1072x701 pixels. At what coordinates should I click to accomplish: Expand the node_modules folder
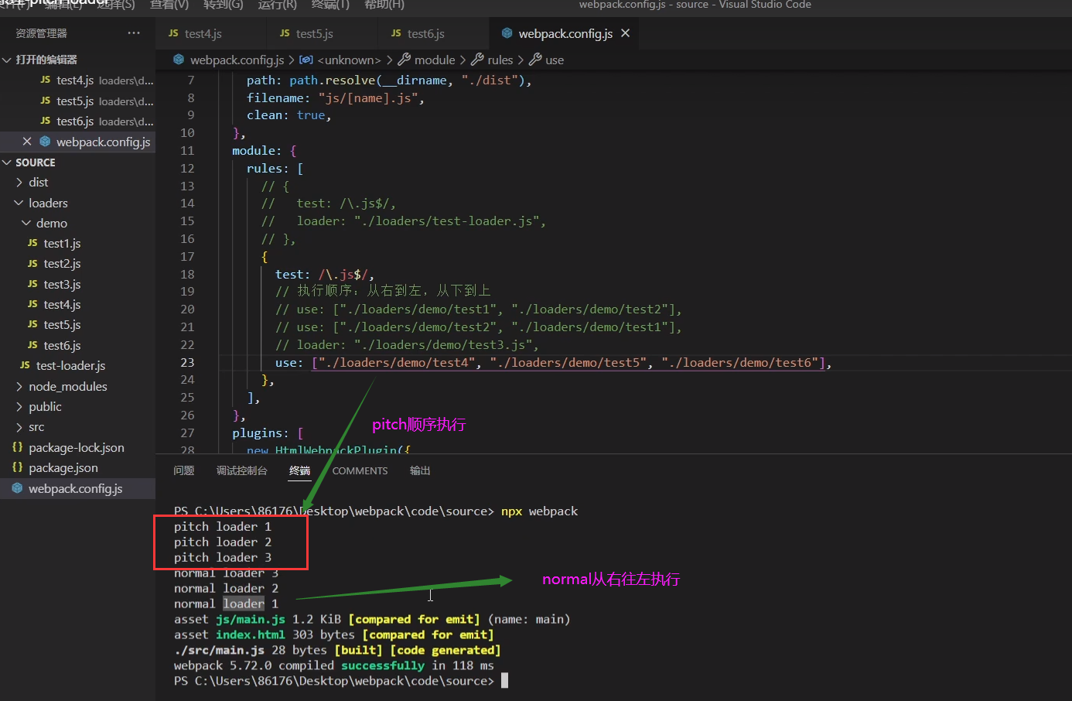click(x=19, y=386)
